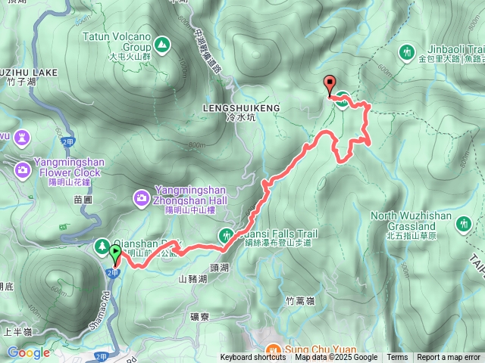Select the Jinbaoli Trail hiking marker

click(407, 53)
